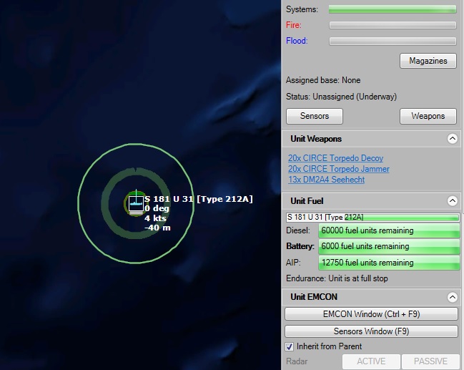The height and width of the screenshot is (370, 464).
Task: Click the -40 m depth readout on map
Action: (x=157, y=228)
